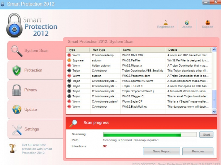This screenshot has height=165, width=221.
Task: Click the Save Report button
Action: coord(162,151)
